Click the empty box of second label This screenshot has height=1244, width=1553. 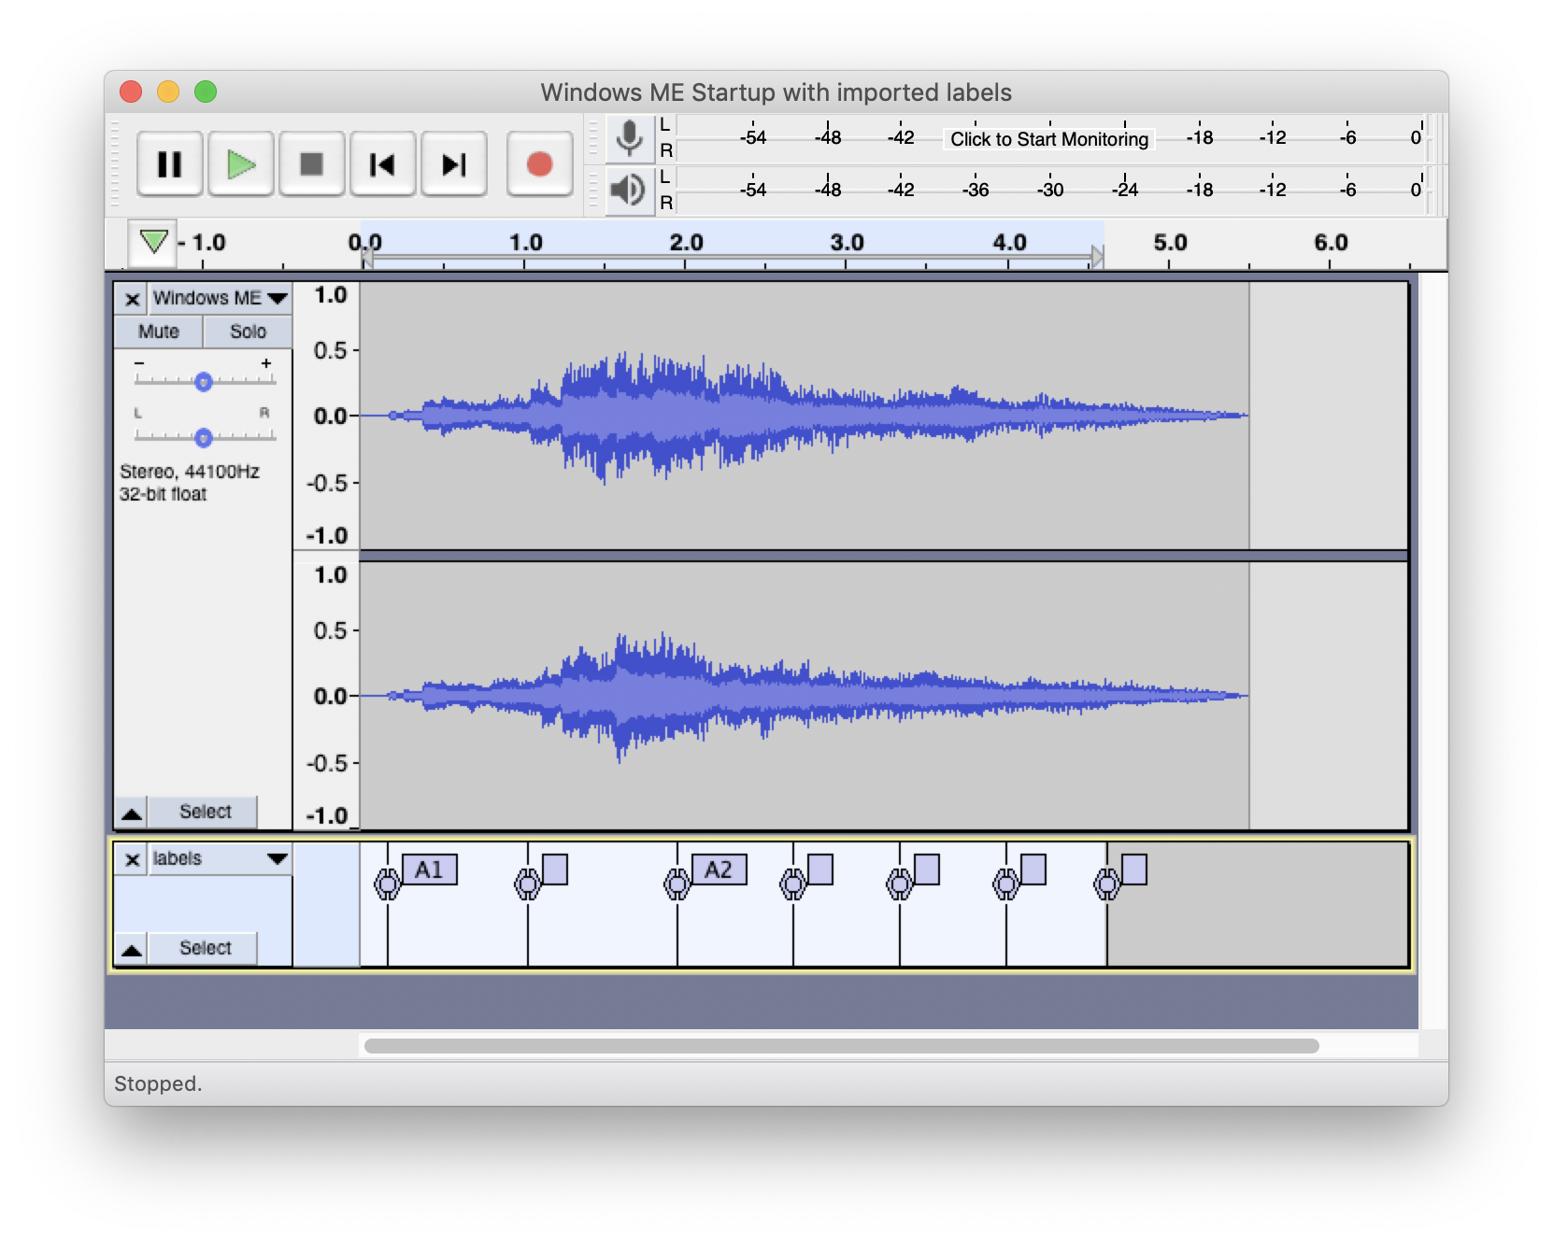pyautogui.click(x=555, y=869)
